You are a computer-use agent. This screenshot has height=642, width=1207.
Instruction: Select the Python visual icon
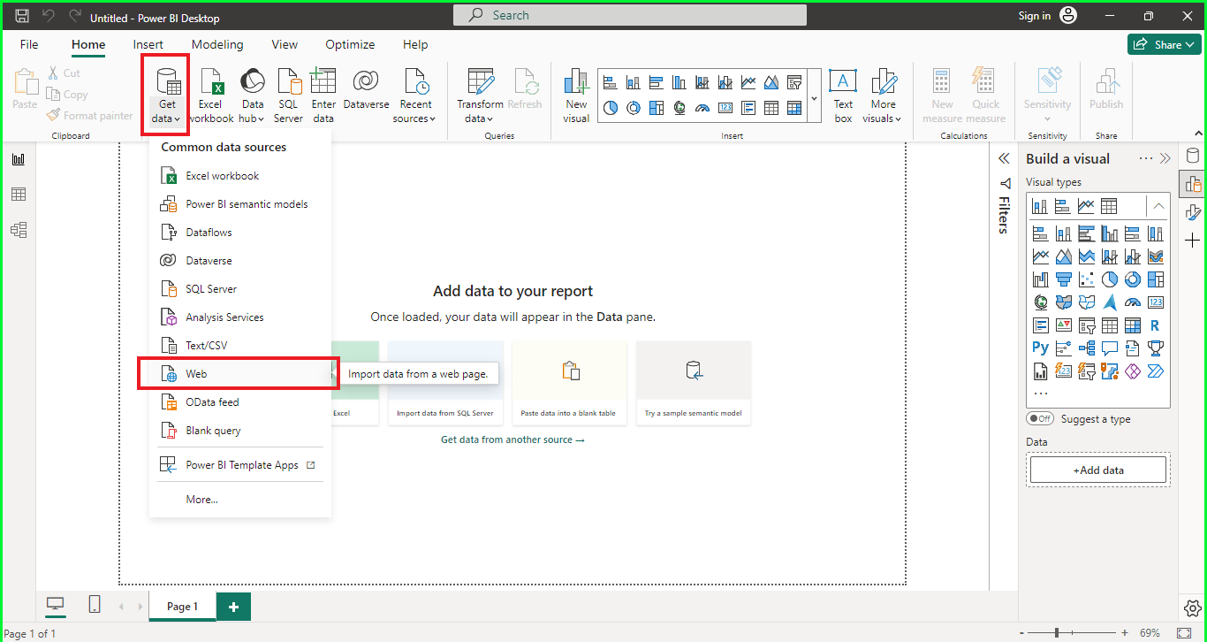pos(1040,348)
